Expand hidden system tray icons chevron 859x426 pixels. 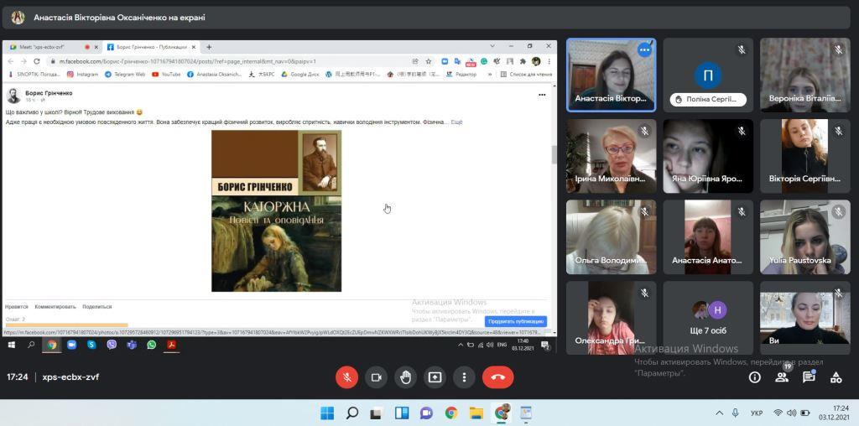pyautogui.click(x=719, y=413)
